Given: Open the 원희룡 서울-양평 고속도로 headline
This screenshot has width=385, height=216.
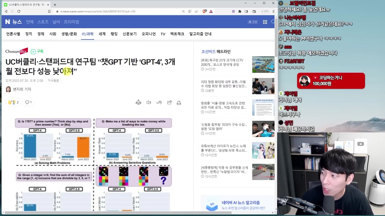Looking at the screenshot, I should click(223, 105).
